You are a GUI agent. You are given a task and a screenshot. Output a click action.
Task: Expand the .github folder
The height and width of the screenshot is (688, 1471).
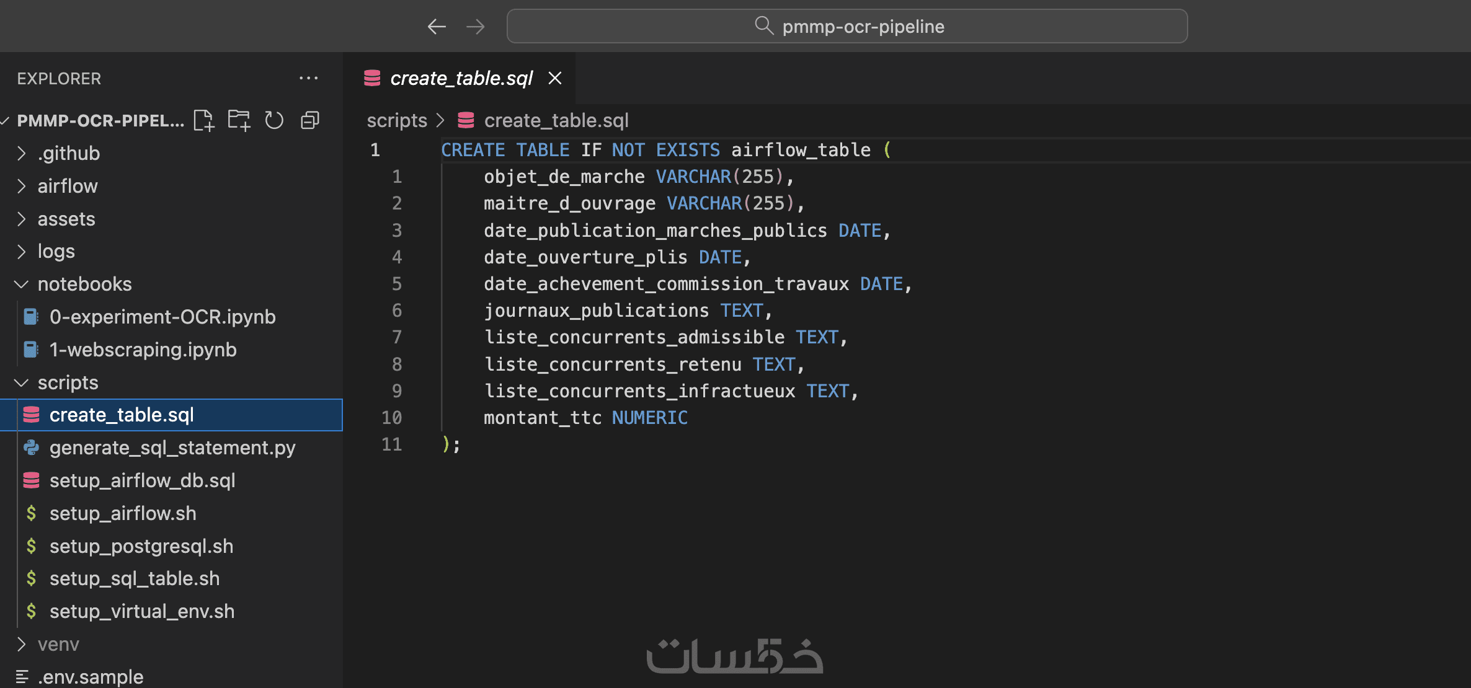point(68,153)
